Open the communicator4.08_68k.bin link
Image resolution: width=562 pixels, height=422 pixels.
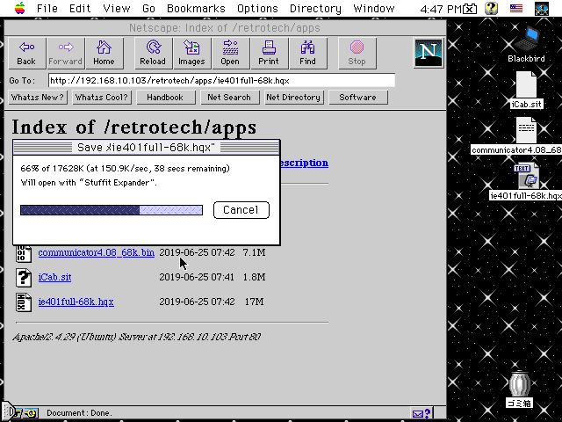pos(96,252)
